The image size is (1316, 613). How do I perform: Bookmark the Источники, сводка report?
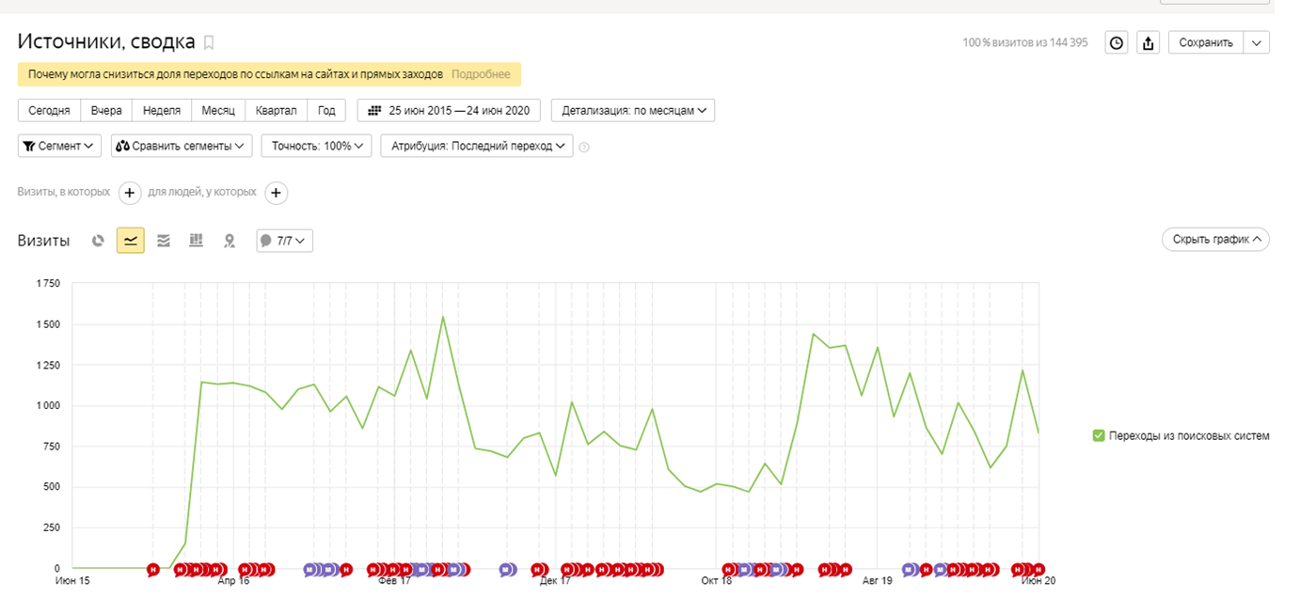click(x=209, y=42)
